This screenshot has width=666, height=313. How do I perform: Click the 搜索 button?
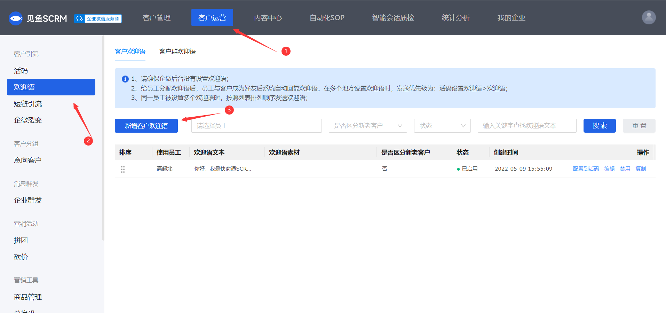[x=600, y=126]
